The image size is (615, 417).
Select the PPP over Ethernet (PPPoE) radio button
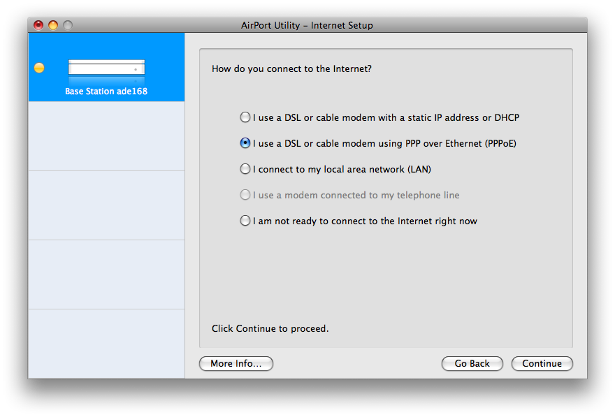click(x=245, y=143)
